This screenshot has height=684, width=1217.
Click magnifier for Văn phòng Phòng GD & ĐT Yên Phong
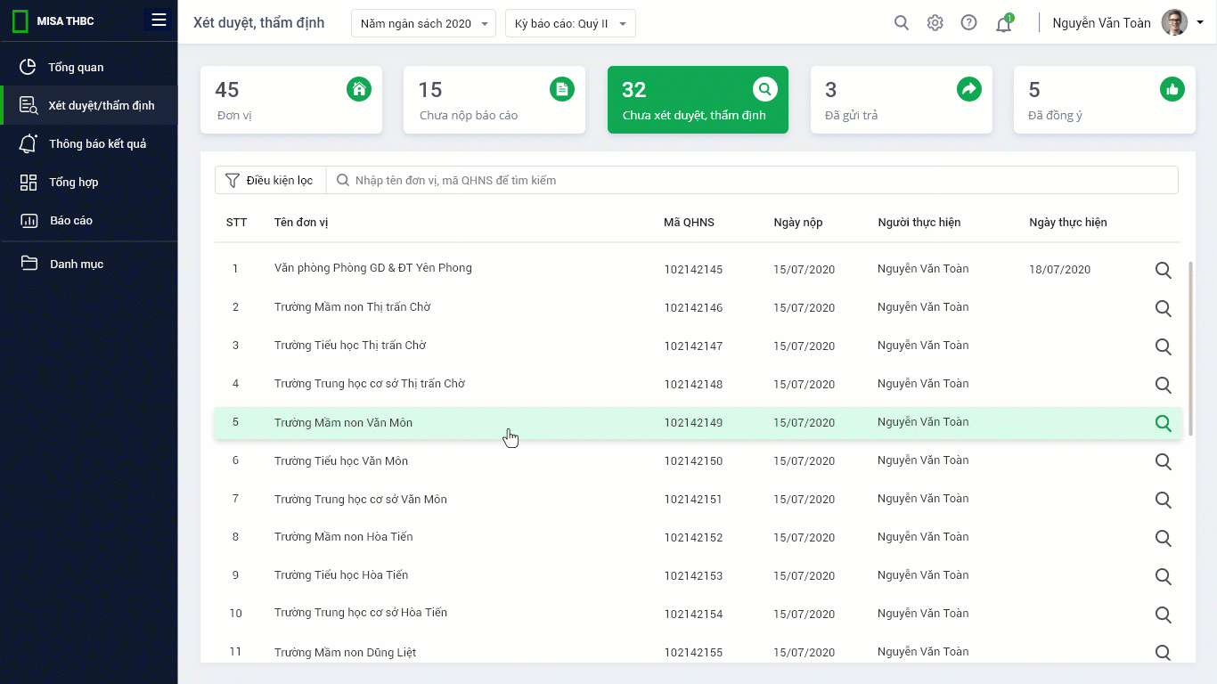[x=1163, y=270]
